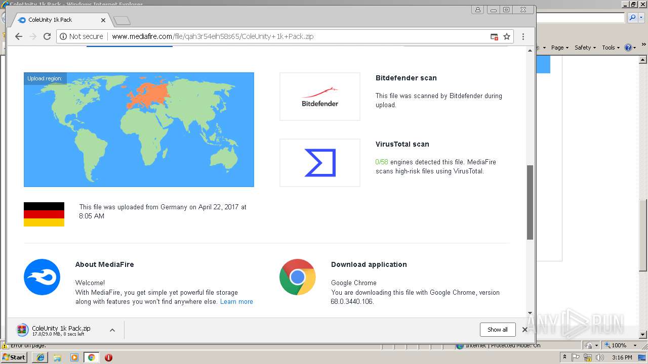
Task: Click the 3:16 PM taskbar clock
Action: 622,357
